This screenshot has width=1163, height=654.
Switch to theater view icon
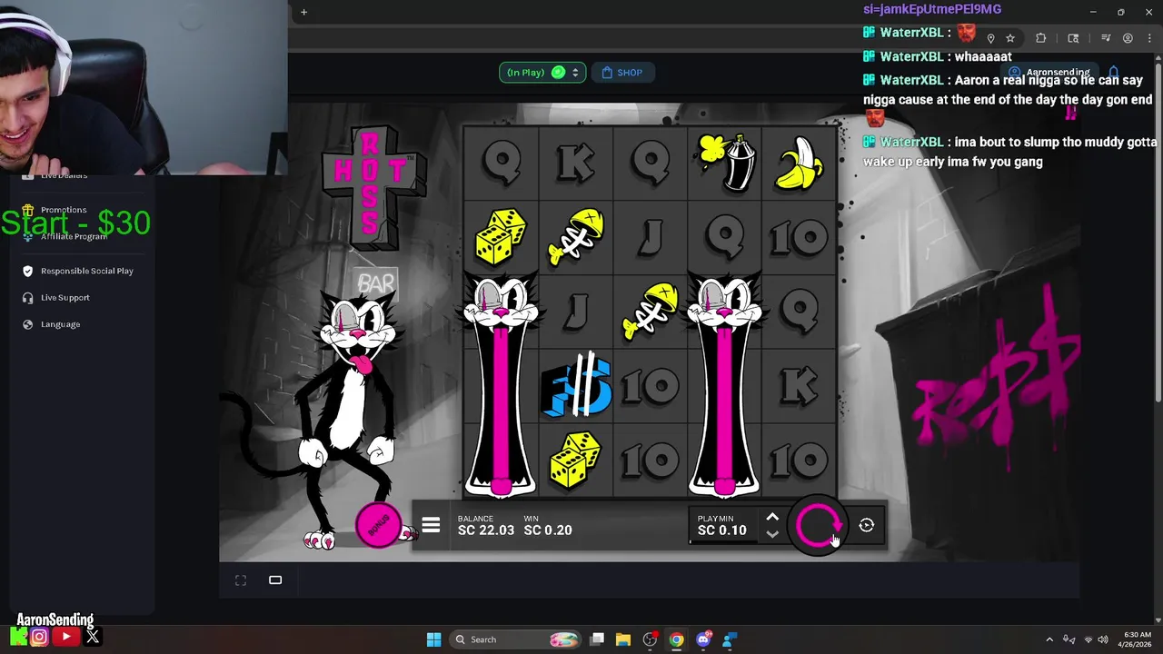point(275,580)
